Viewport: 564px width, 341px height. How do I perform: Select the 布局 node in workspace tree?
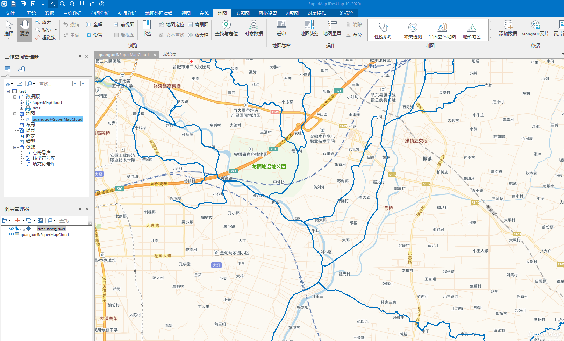[30, 125]
